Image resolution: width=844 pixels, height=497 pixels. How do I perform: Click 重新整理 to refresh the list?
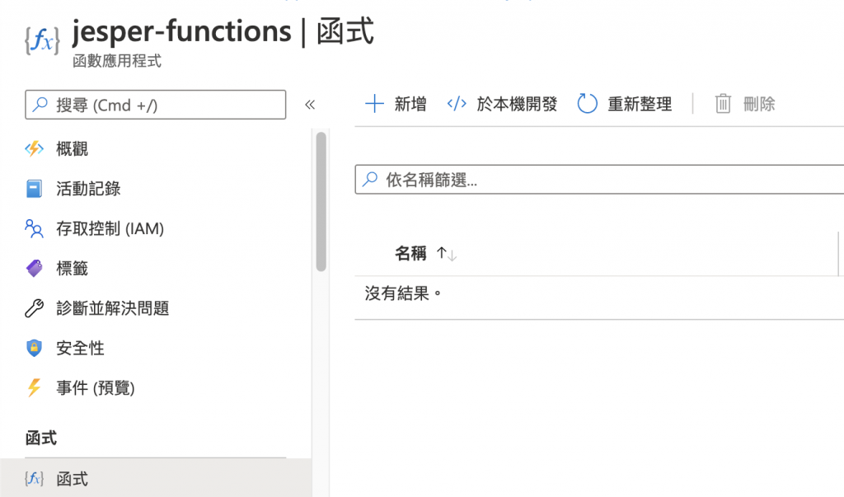pos(625,103)
